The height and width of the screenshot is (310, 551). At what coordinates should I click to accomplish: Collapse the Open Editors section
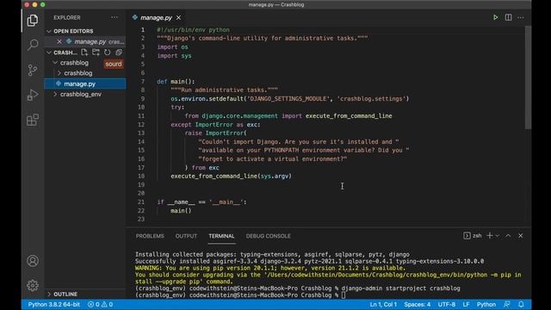pyautogui.click(x=49, y=31)
